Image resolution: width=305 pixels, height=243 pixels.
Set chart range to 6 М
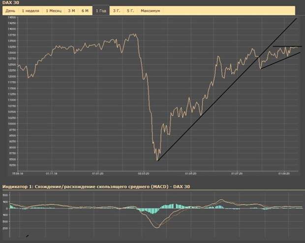coord(85,11)
